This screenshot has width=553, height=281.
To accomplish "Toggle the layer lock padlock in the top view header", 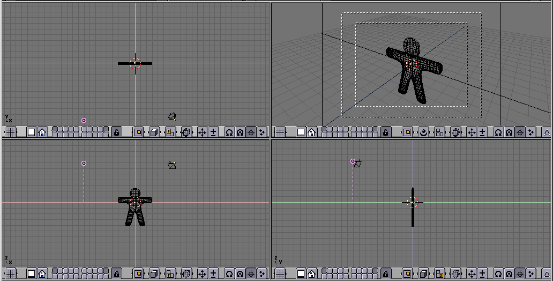I will 116,132.
